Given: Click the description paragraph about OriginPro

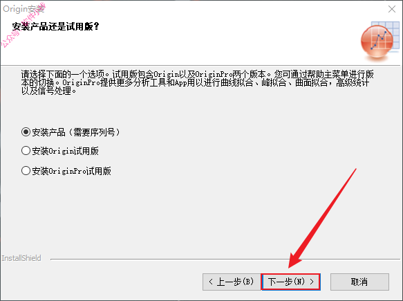Looking at the screenshot, I should (x=197, y=82).
